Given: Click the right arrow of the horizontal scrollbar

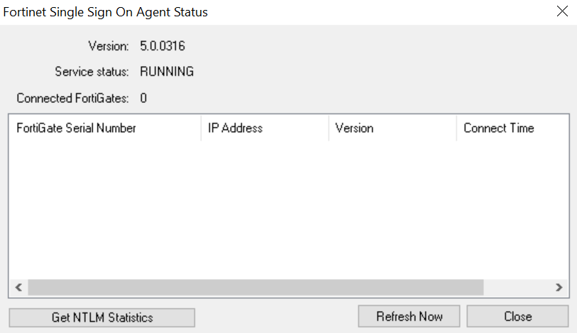Looking at the screenshot, I should 559,287.
